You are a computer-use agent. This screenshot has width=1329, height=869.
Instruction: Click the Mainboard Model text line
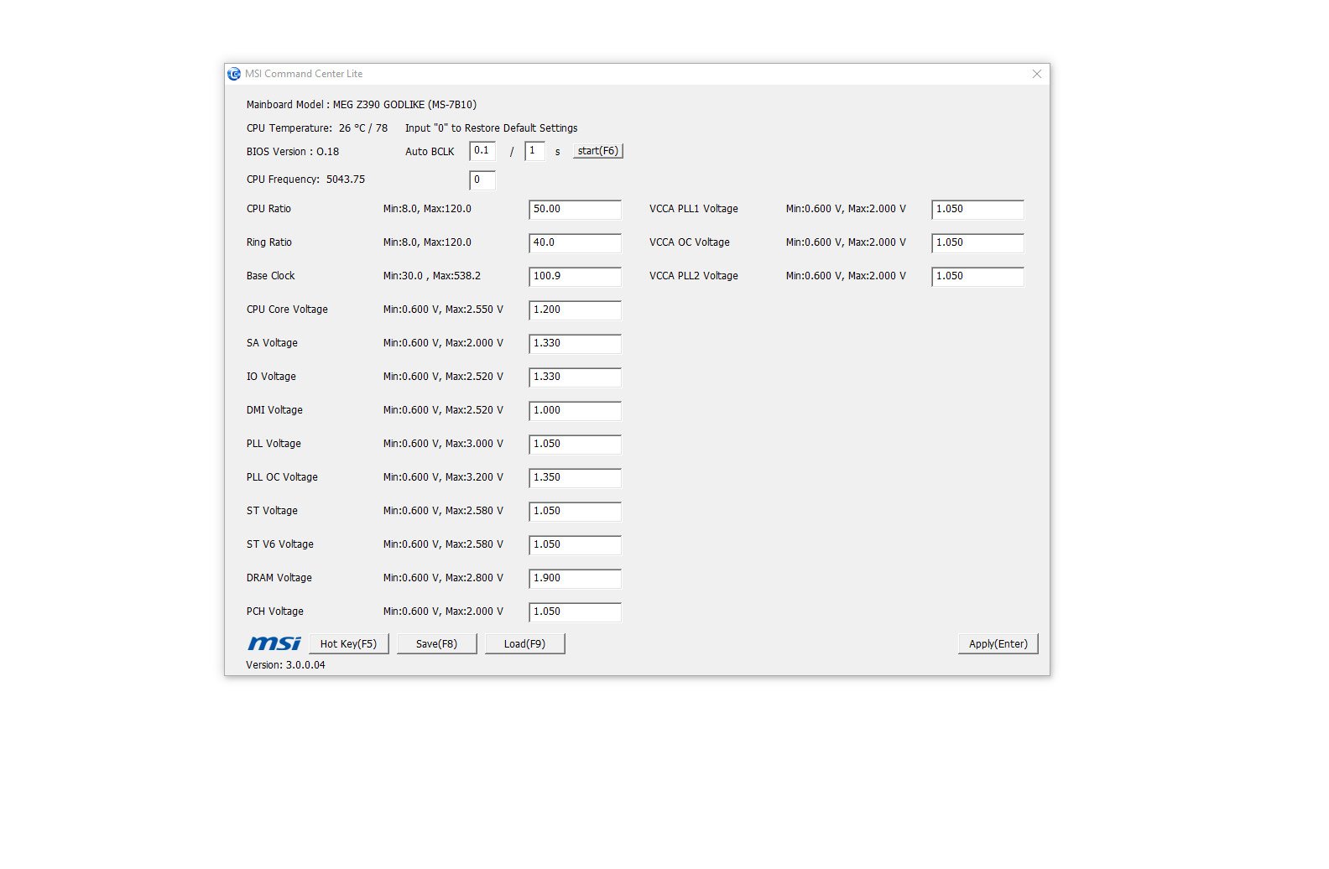362,105
